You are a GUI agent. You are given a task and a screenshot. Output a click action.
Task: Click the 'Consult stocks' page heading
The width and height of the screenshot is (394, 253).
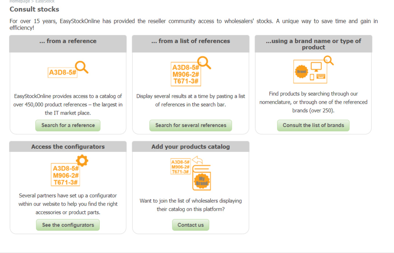click(34, 9)
